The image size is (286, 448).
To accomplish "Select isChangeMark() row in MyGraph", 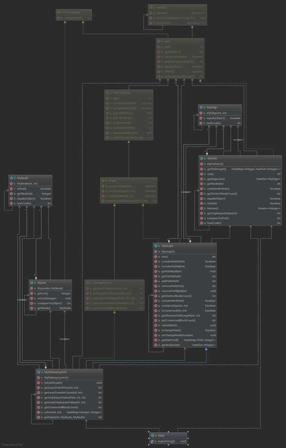I will tap(185, 330).
